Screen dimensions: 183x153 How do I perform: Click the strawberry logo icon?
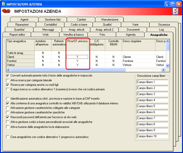click(6, 11)
